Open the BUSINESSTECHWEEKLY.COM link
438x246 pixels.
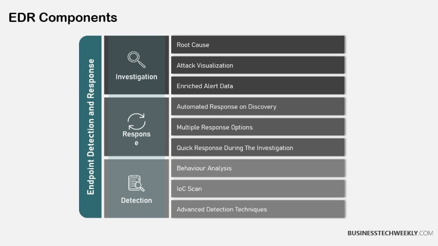390,233
